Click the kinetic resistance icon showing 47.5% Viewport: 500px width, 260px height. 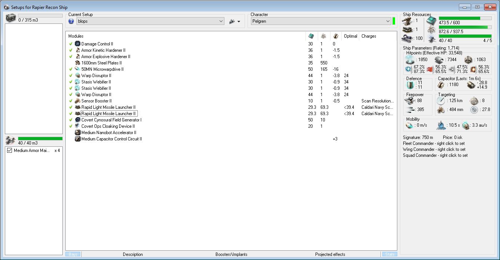pyautogui.click(x=452, y=69)
